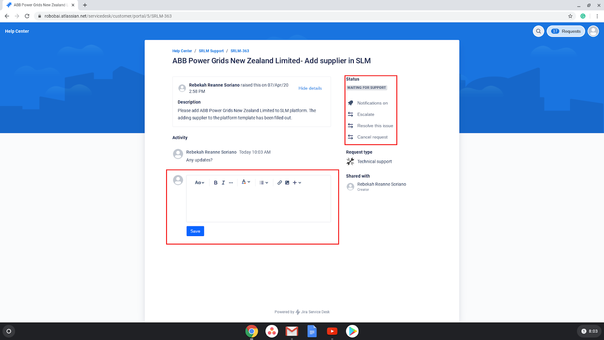Click the Cancel request arrows icon

(x=350, y=137)
